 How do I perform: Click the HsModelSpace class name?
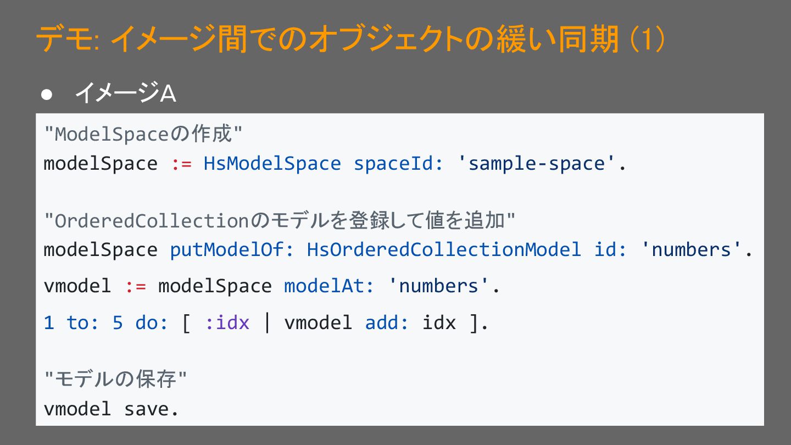click(272, 163)
